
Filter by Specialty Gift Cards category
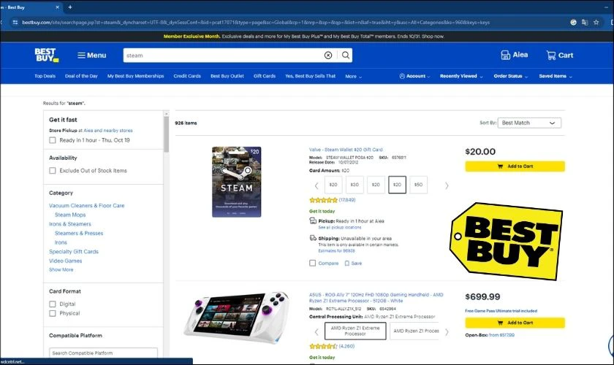point(74,252)
